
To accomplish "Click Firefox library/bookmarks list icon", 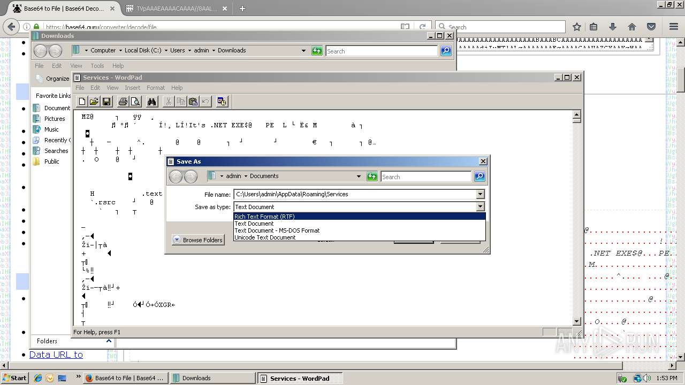I will pyautogui.click(x=593, y=27).
